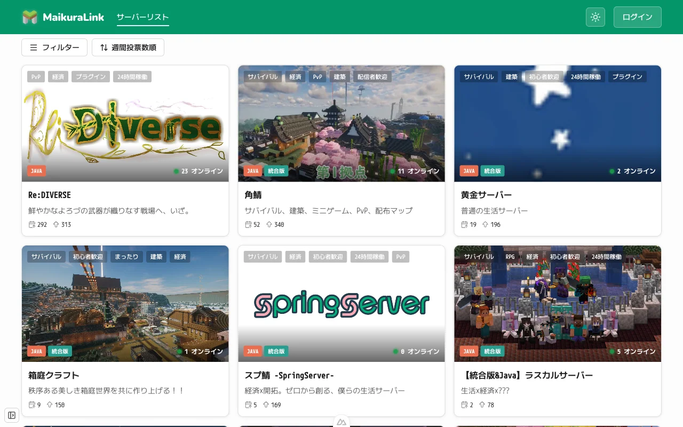Image resolution: width=683 pixels, height=427 pixels.
Task: Click the 初心者歓迎 tag on 黄金サーバー card
Action: click(x=544, y=77)
